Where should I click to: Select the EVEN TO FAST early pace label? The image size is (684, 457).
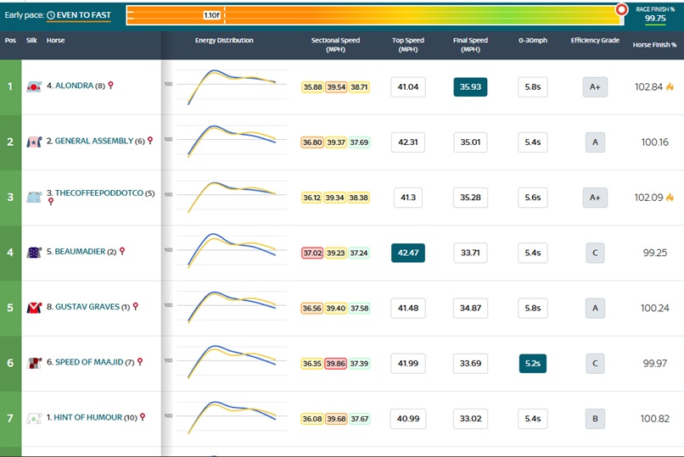coord(84,15)
